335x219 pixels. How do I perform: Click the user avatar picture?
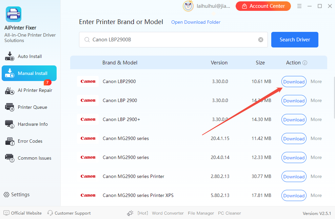point(188,6)
